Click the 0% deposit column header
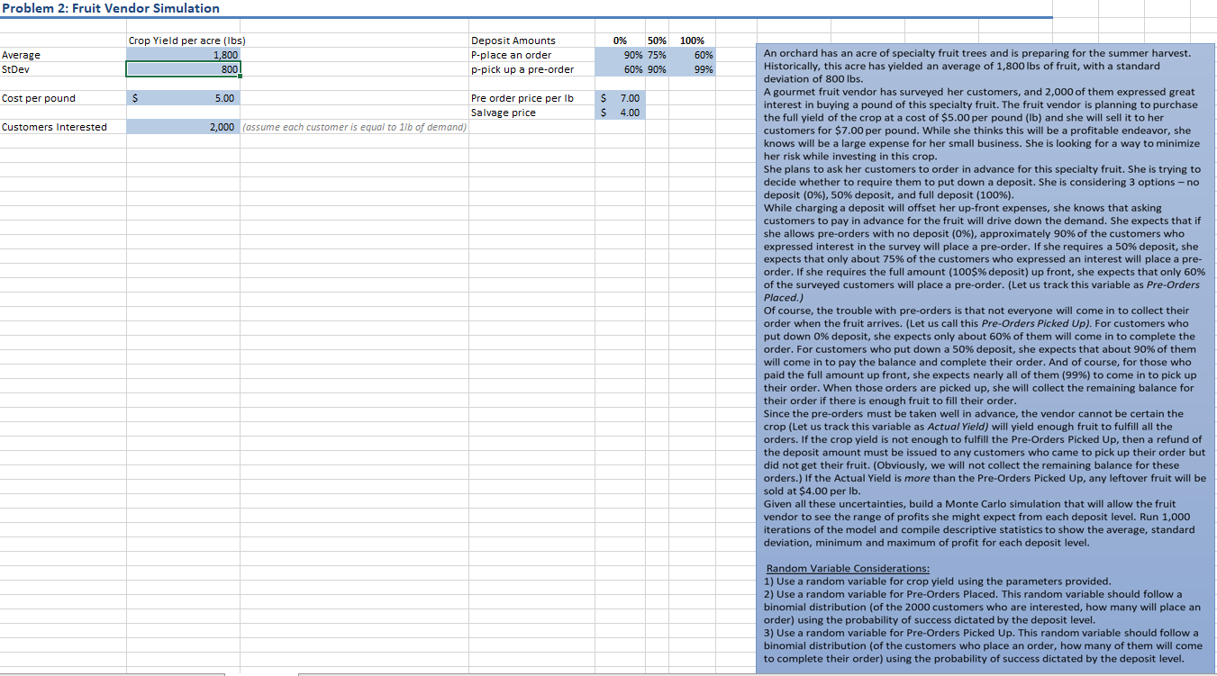Image resolution: width=1217 pixels, height=676 pixels. (x=619, y=41)
